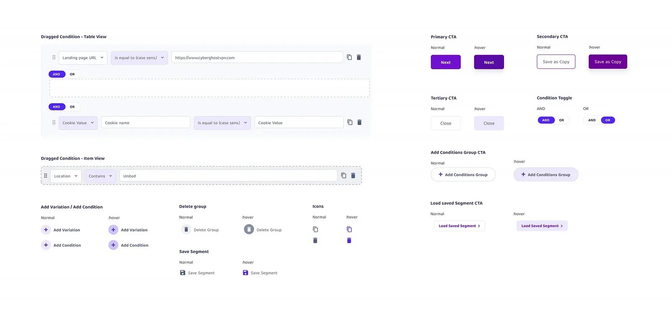Select OR in toggle below Landing page row
The image size is (672, 310).
pos(72,74)
